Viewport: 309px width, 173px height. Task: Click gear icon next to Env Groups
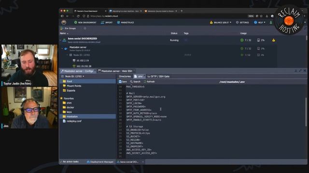85,28
